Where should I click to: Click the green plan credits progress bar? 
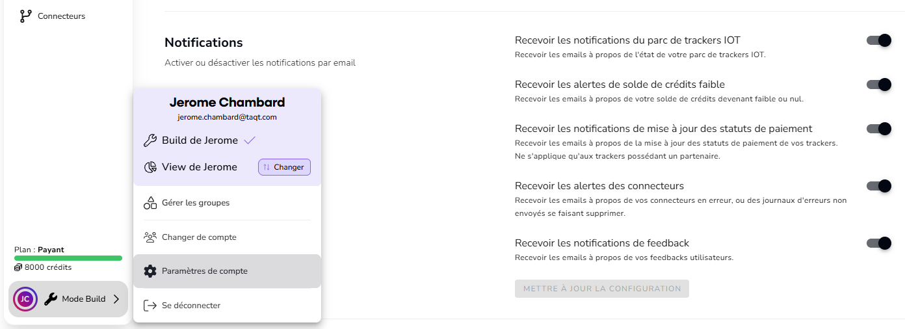click(68, 258)
